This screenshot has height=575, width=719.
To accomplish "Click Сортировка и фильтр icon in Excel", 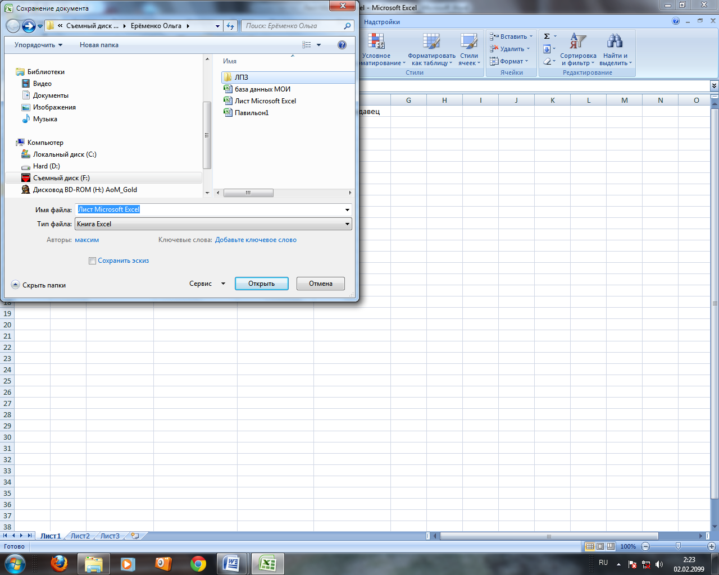I will 577,41.
